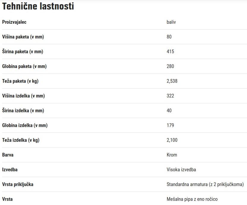Select the Globina paketa label
This screenshot has height=205, width=247.
point(24,66)
